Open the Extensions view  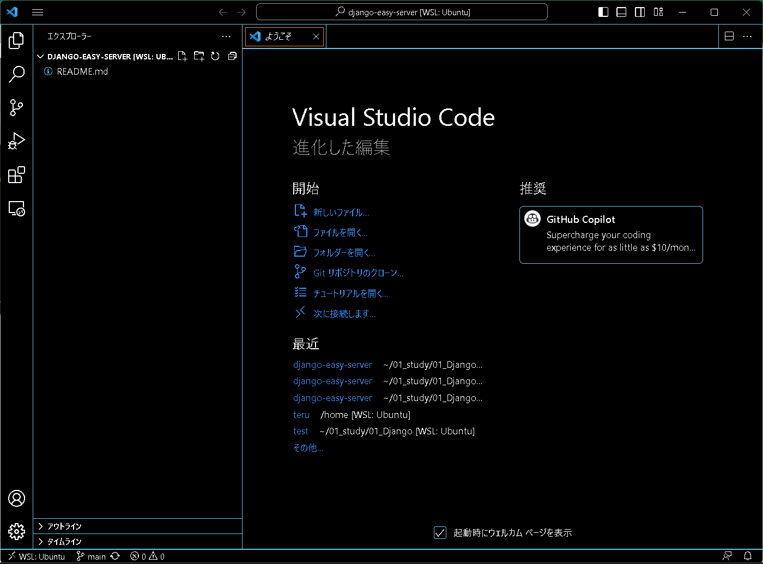(16, 175)
